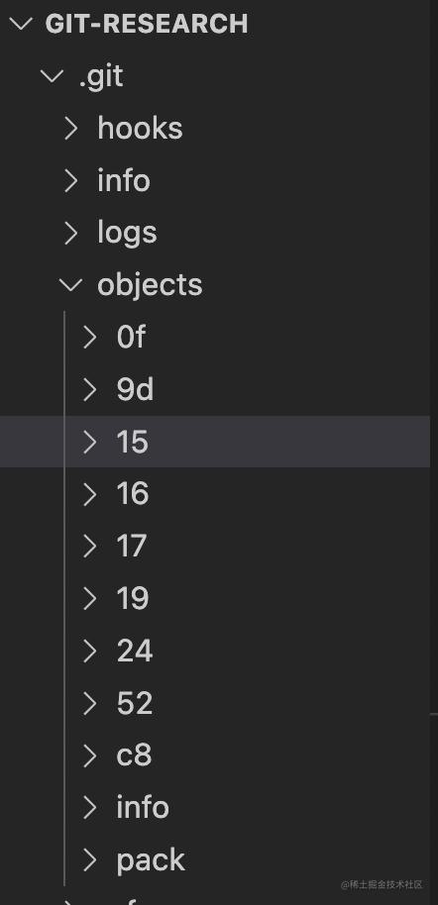Viewport: 438px width, 905px height.
Task: Collapse the .git folder chevron
Action: [x=53, y=76]
